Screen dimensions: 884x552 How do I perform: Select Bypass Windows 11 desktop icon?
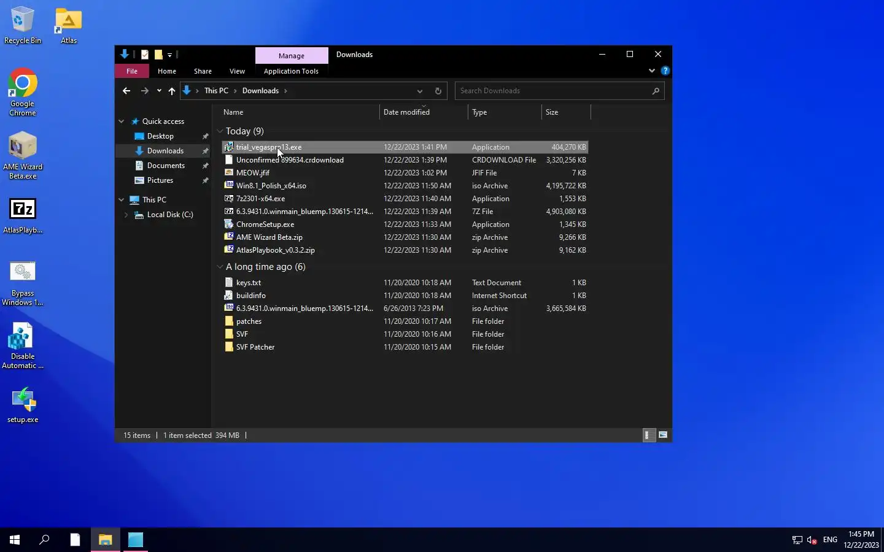coord(23,283)
